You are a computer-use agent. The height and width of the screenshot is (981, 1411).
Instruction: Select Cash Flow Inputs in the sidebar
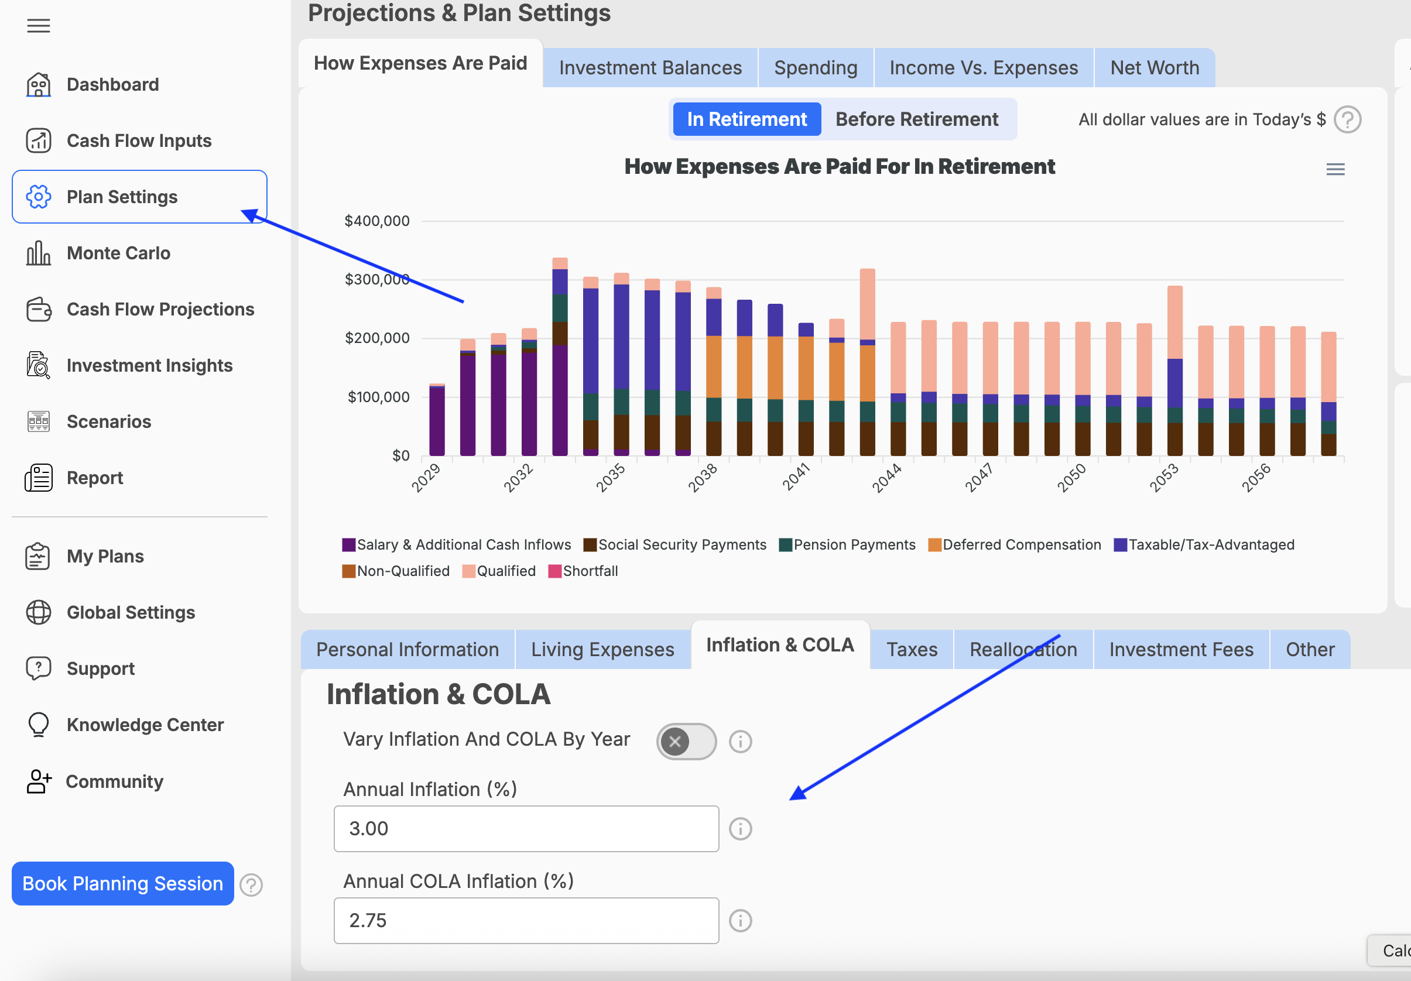tap(139, 140)
